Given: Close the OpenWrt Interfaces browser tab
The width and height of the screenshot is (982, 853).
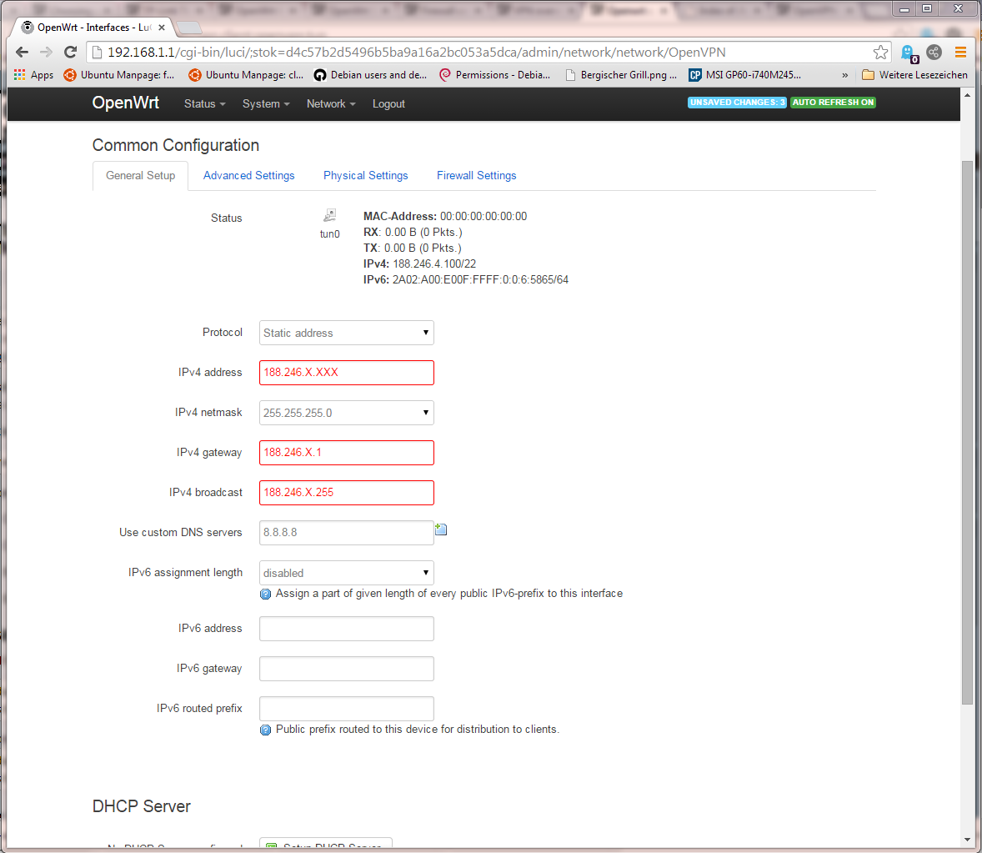Looking at the screenshot, I should coord(162,28).
